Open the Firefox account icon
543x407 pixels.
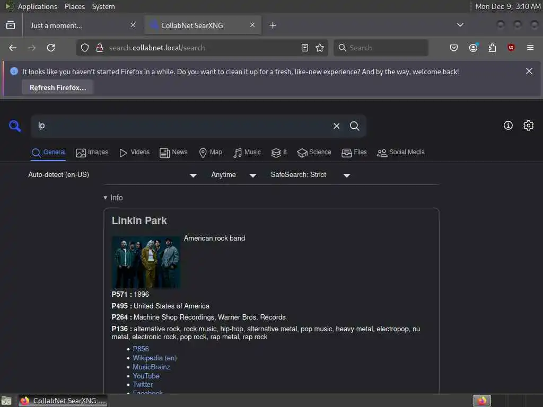coord(474,48)
